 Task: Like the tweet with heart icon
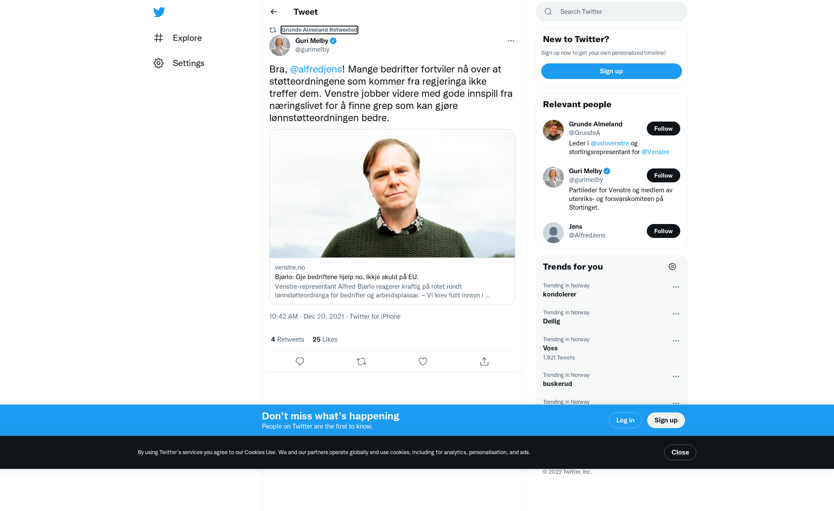(x=423, y=361)
